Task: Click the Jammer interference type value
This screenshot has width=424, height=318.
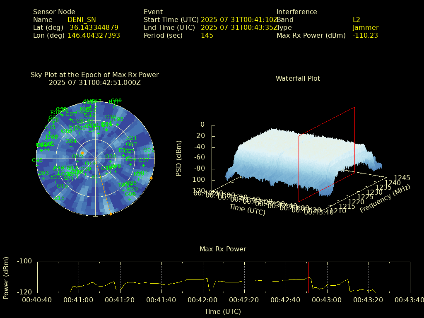Action: pyautogui.click(x=365, y=27)
